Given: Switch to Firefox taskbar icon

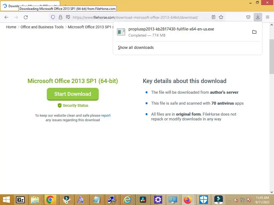Looking at the screenshot, I should 188,200.
